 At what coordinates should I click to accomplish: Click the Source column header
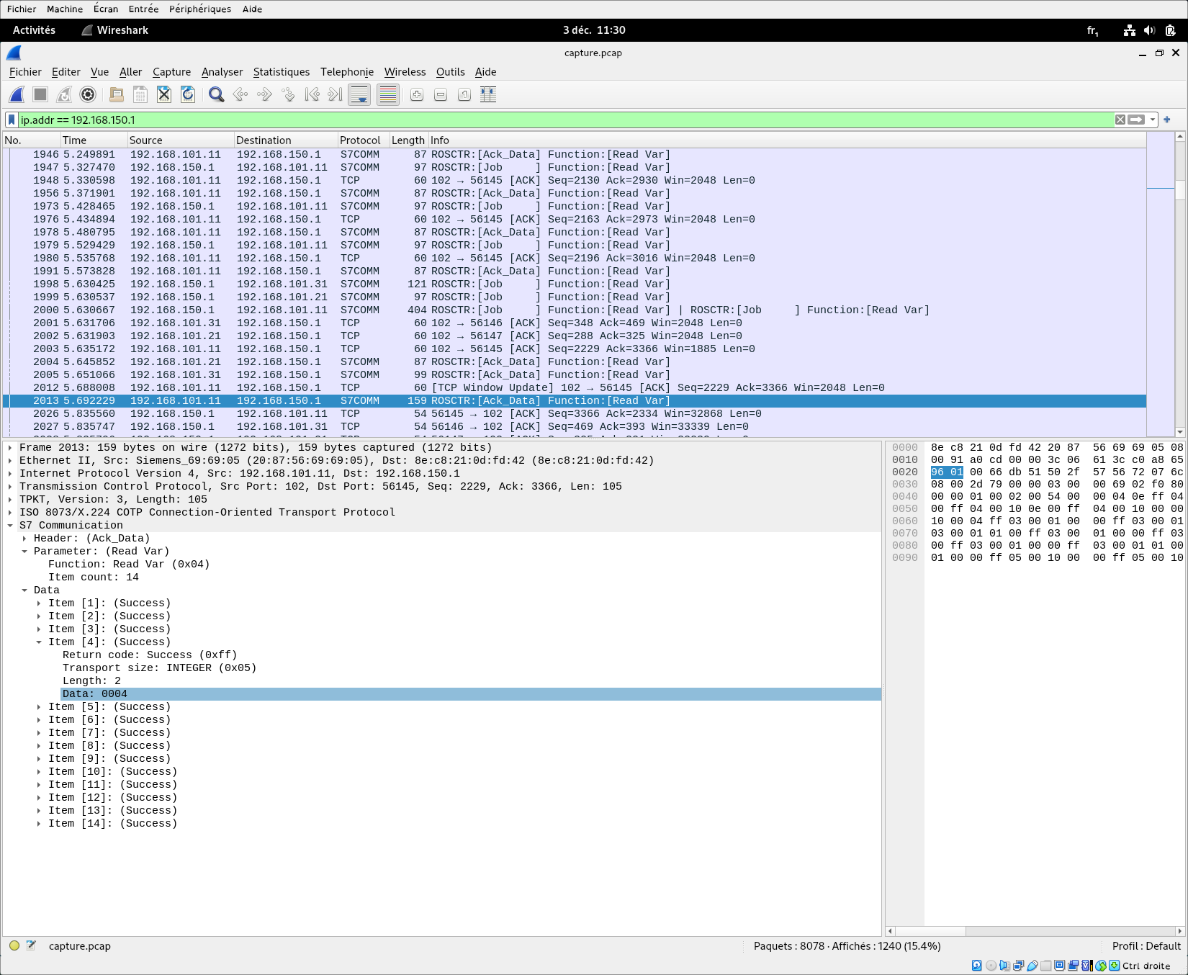point(181,140)
